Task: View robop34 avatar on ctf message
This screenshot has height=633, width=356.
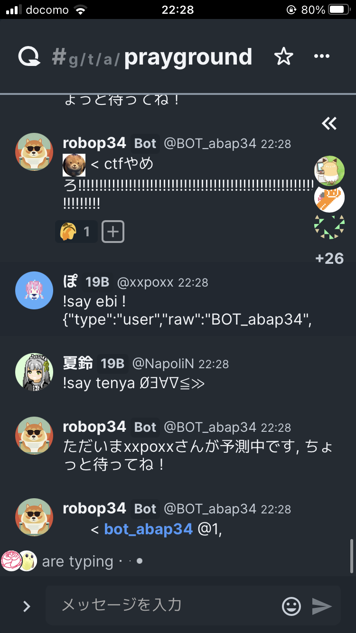Action: 34,151
